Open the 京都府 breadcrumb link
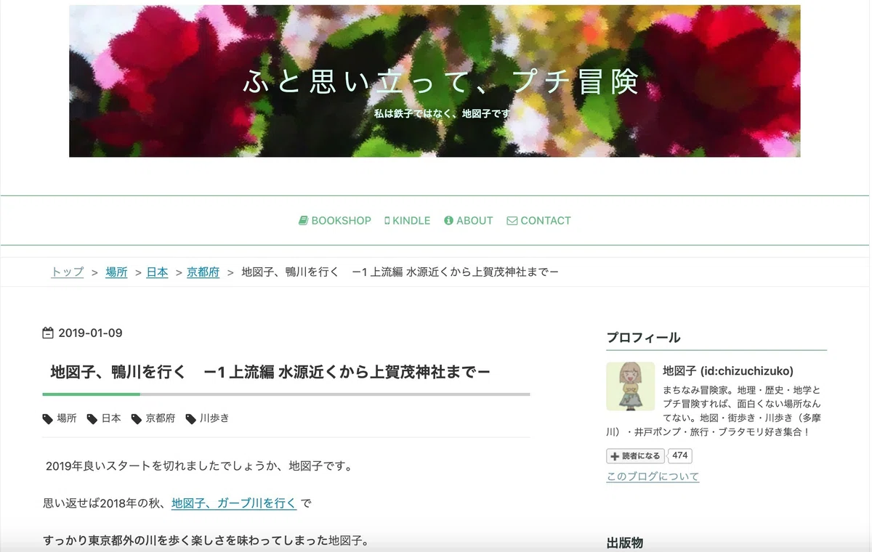Screen dimensions: 872x552 (x=203, y=272)
